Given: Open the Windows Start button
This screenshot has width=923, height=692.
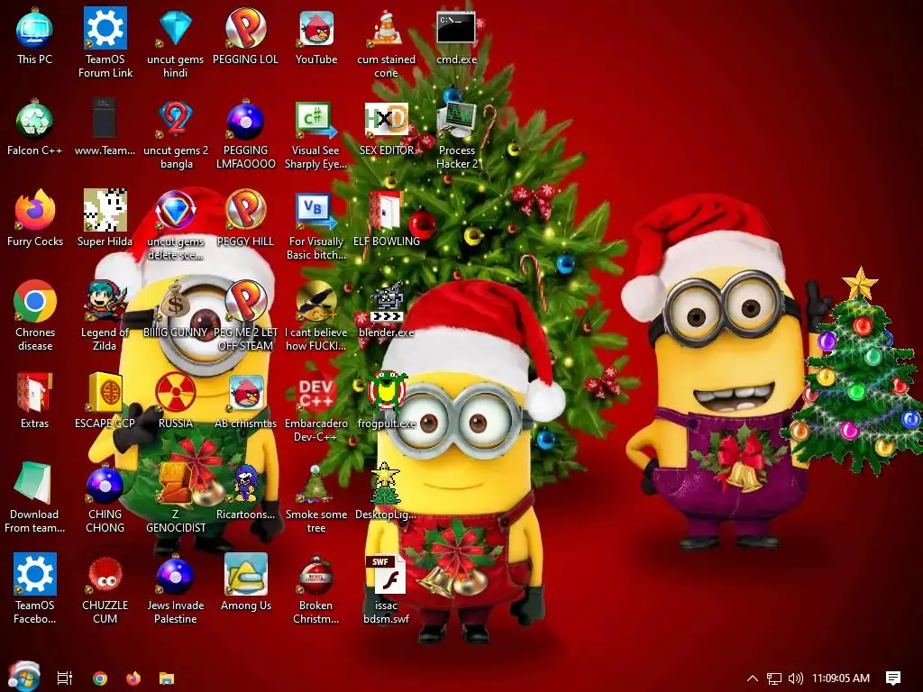Looking at the screenshot, I should [24, 677].
